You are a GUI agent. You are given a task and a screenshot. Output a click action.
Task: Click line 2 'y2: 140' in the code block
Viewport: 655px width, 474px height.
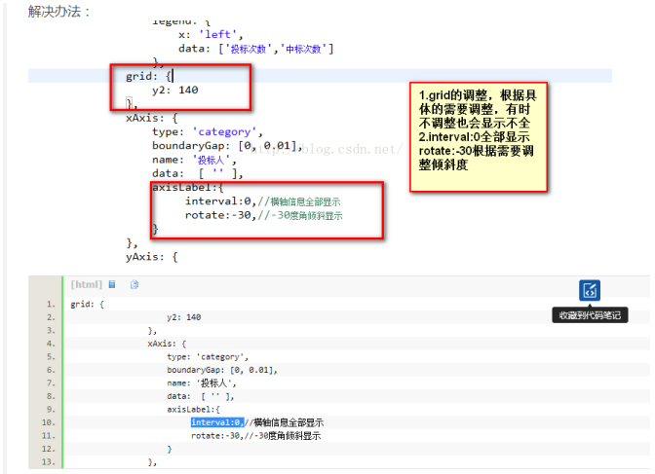pos(184,317)
